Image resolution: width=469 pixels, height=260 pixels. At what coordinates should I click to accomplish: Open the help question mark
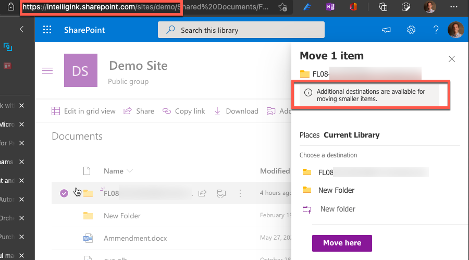point(436,30)
